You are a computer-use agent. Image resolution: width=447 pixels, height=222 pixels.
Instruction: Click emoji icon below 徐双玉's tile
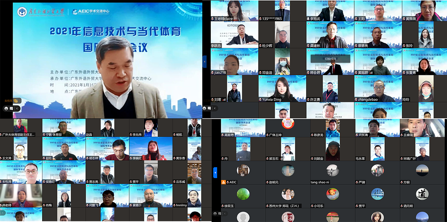pos(215,213)
